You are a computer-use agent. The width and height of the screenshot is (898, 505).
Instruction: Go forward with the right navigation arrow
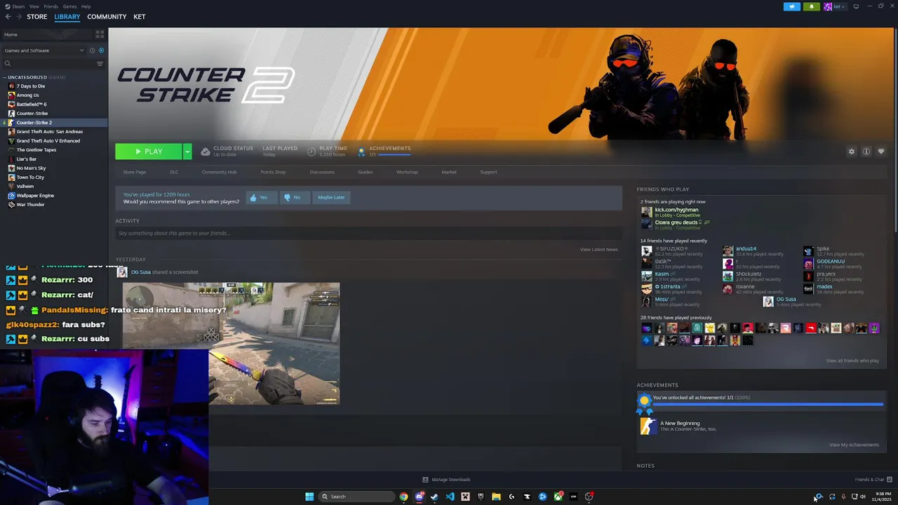tap(18, 17)
